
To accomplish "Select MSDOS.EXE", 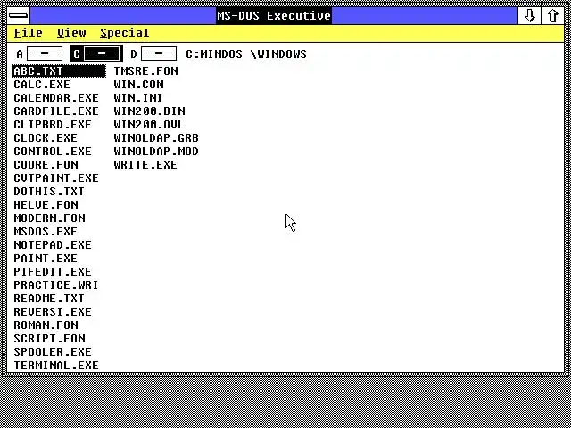I will click(x=46, y=232).
